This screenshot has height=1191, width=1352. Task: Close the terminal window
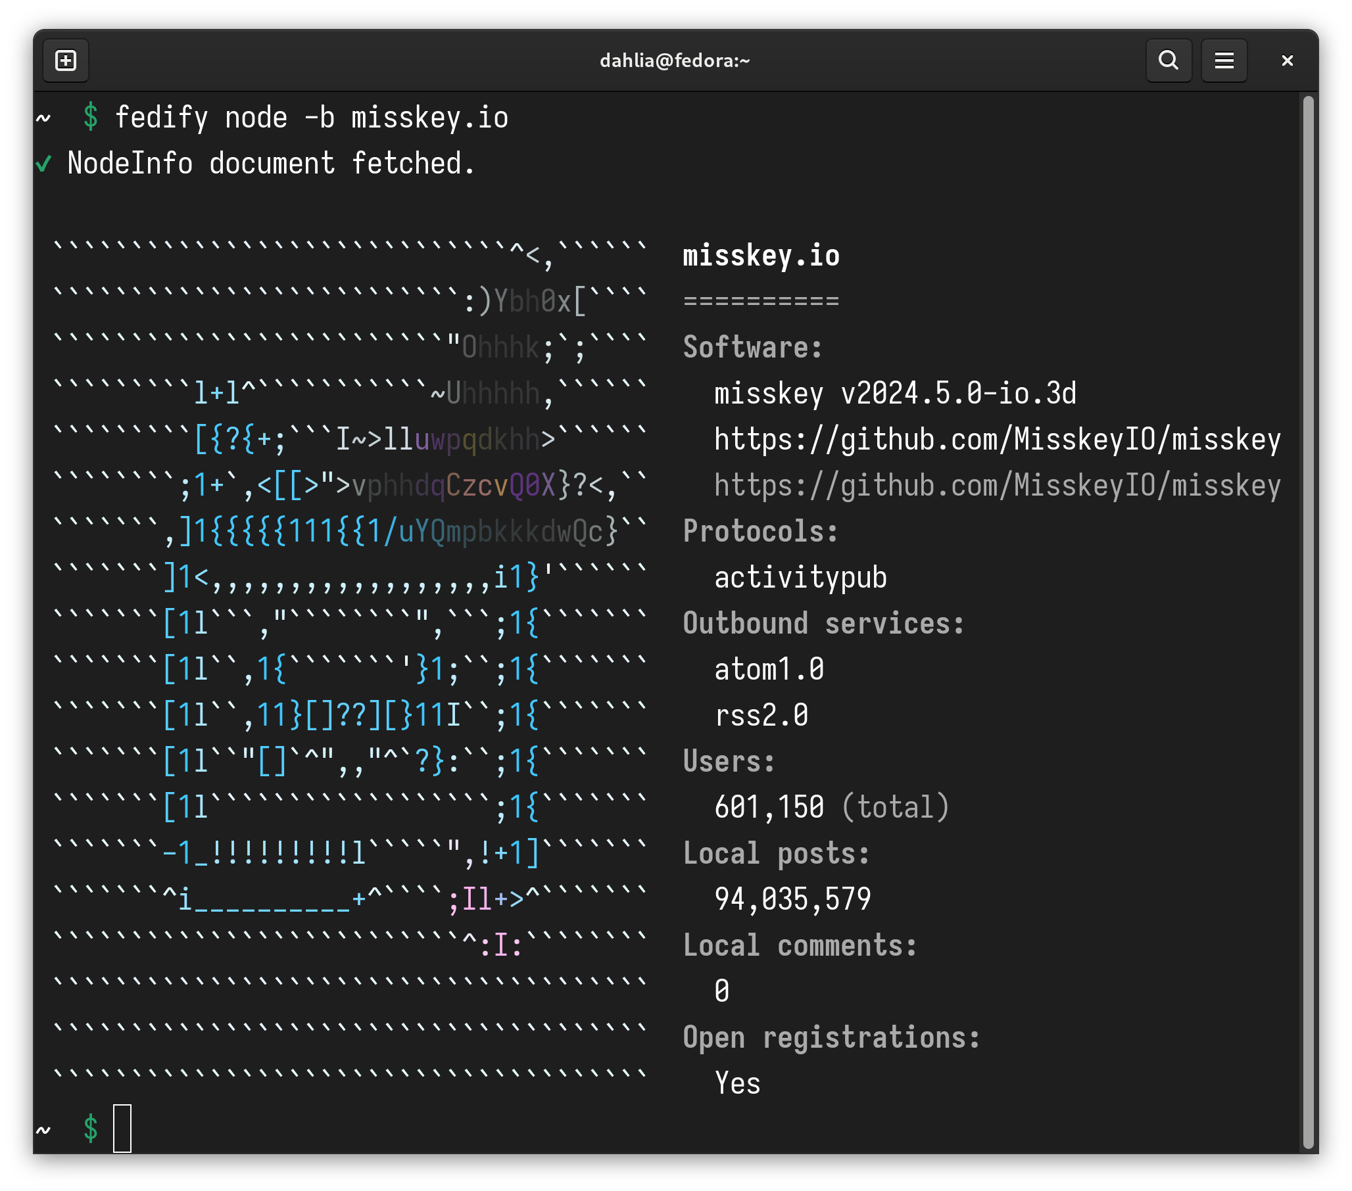tap(1286, 61)
